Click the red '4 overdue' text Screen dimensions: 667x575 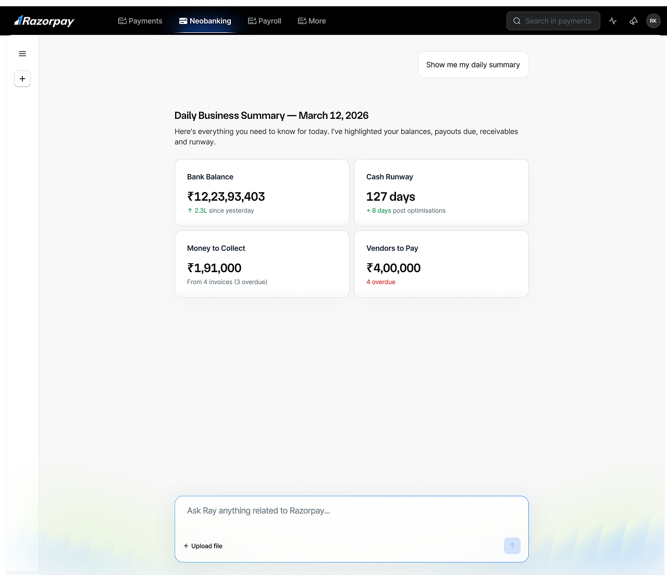(x=380, y=282)
